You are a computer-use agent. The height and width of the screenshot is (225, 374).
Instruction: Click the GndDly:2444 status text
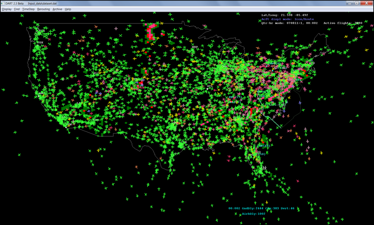253,208
